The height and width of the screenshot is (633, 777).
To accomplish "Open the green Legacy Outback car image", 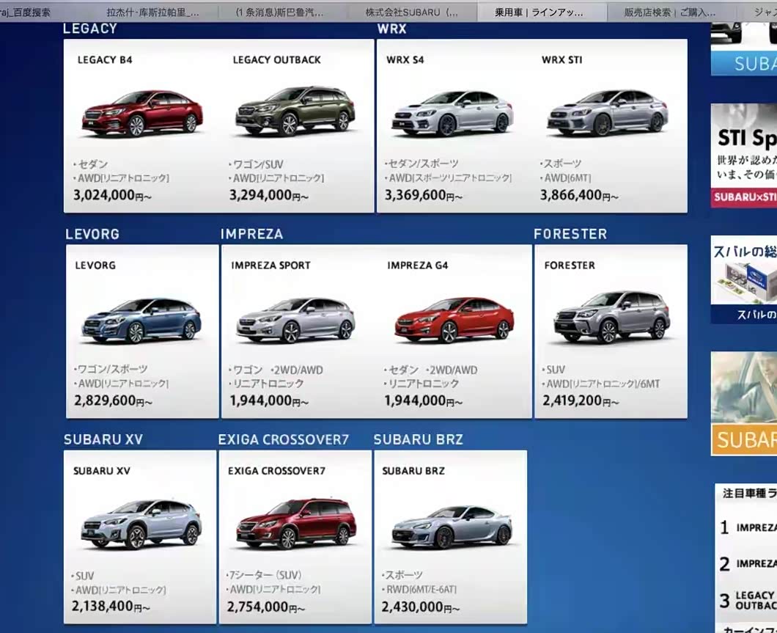I will tap(295, 111).
